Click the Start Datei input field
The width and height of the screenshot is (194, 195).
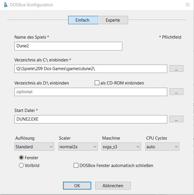pyautogui.click(x=91, y=119)
